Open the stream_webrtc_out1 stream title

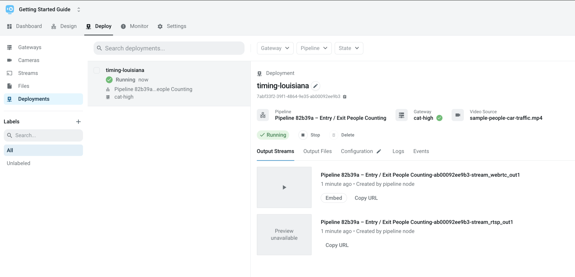(x=420, y=175)
